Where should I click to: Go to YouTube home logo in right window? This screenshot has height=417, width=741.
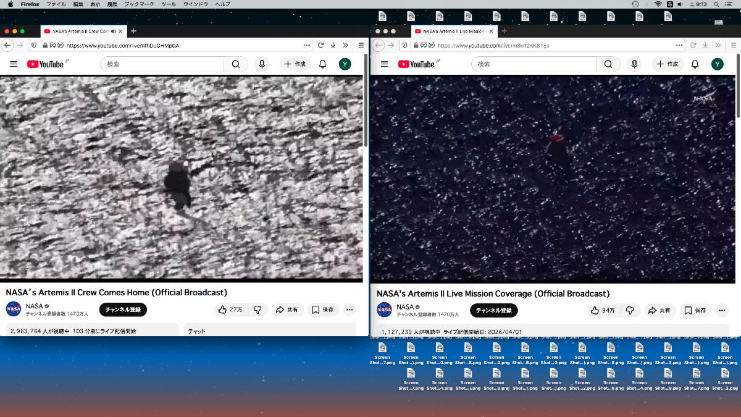(x=417, y=64)
